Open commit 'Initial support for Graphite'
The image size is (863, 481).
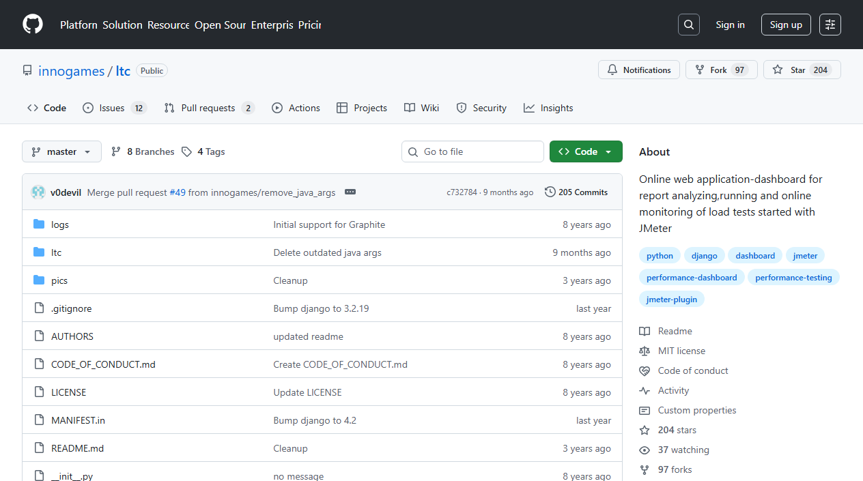click(x=329, y=224)
